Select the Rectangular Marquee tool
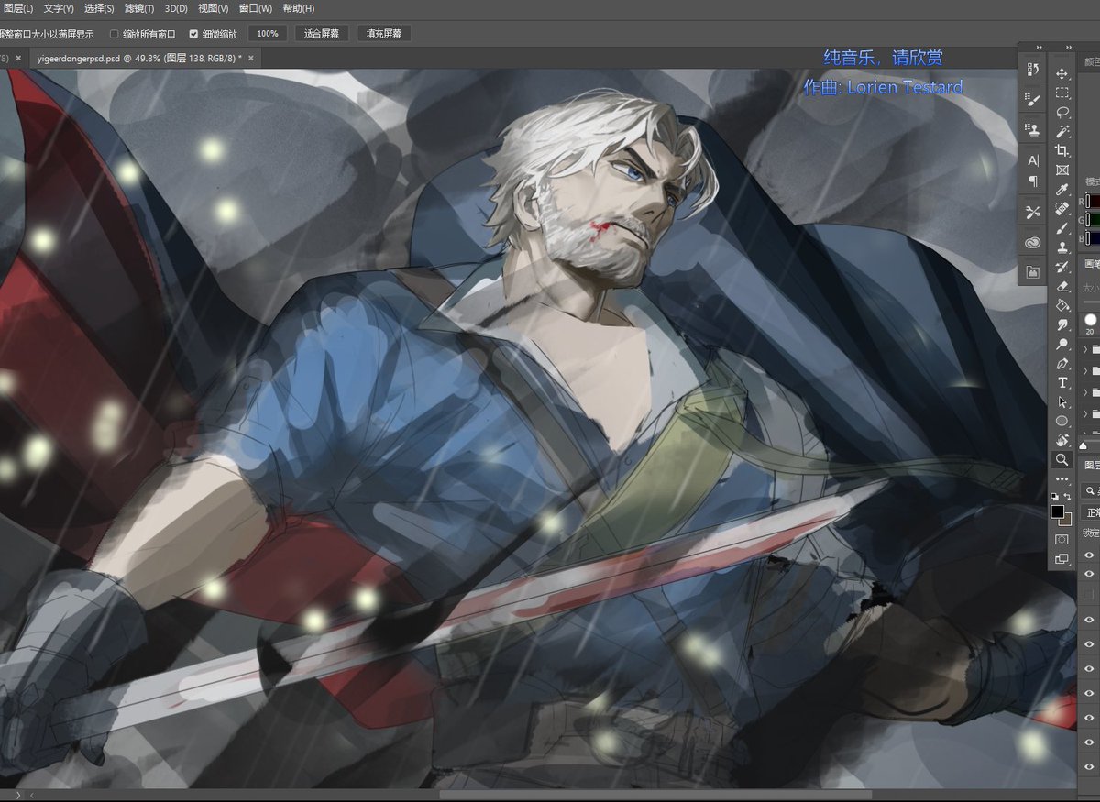Screen dimensions: 1100x802 pyautogui.click(x=1062, y=93)
